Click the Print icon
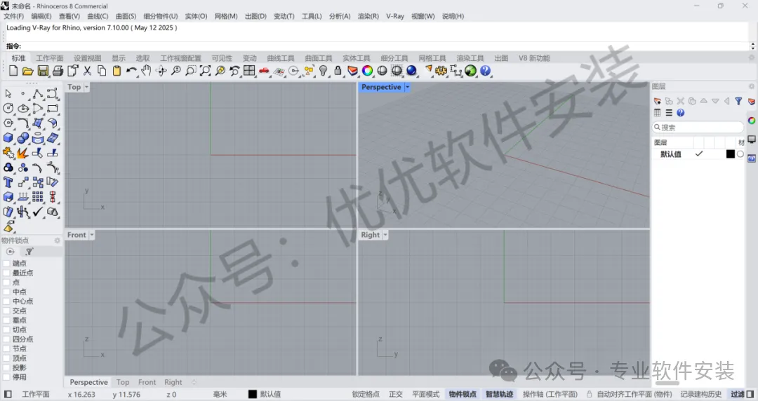This screenshot has width=758, height=401. pos(58,71)
